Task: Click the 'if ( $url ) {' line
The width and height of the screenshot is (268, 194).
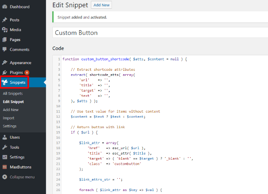Action: 84,132
